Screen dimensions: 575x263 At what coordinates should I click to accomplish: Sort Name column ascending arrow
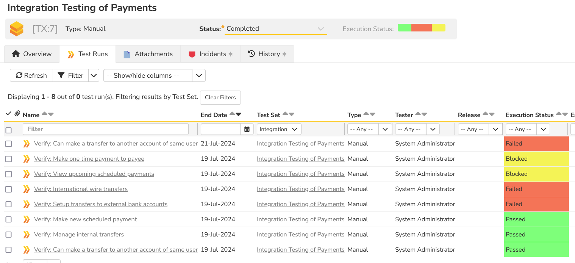[x=44, y=114]
